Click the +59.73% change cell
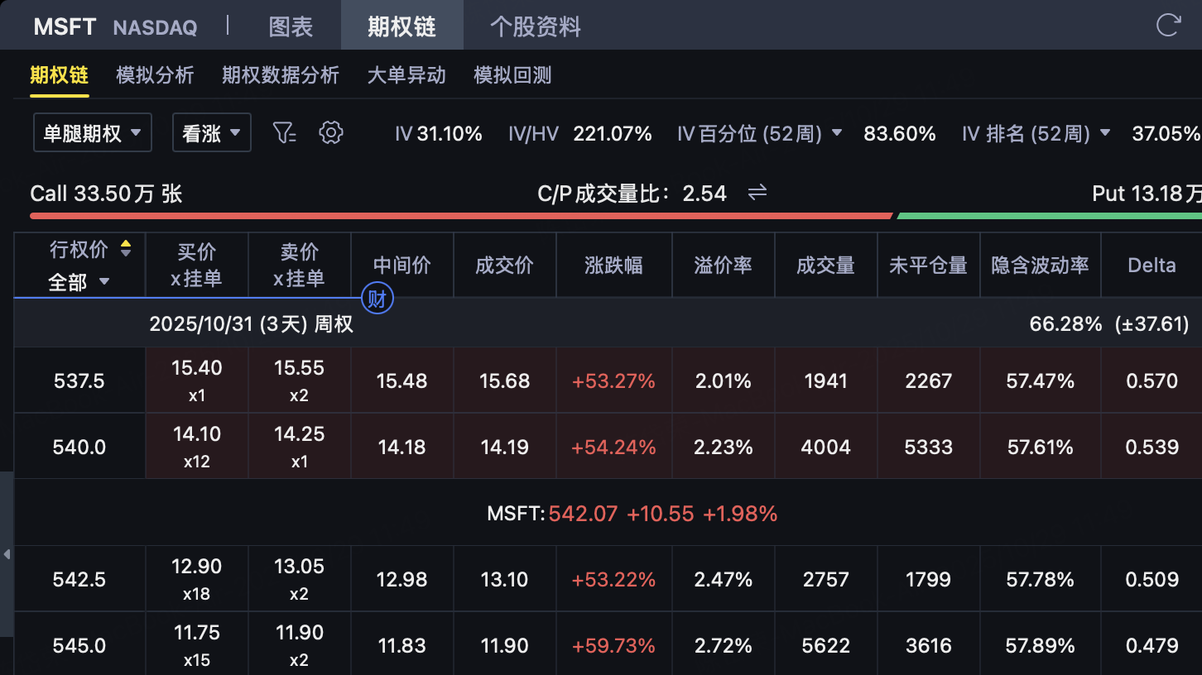This screenshot has height=675, width=1202. 614,645
